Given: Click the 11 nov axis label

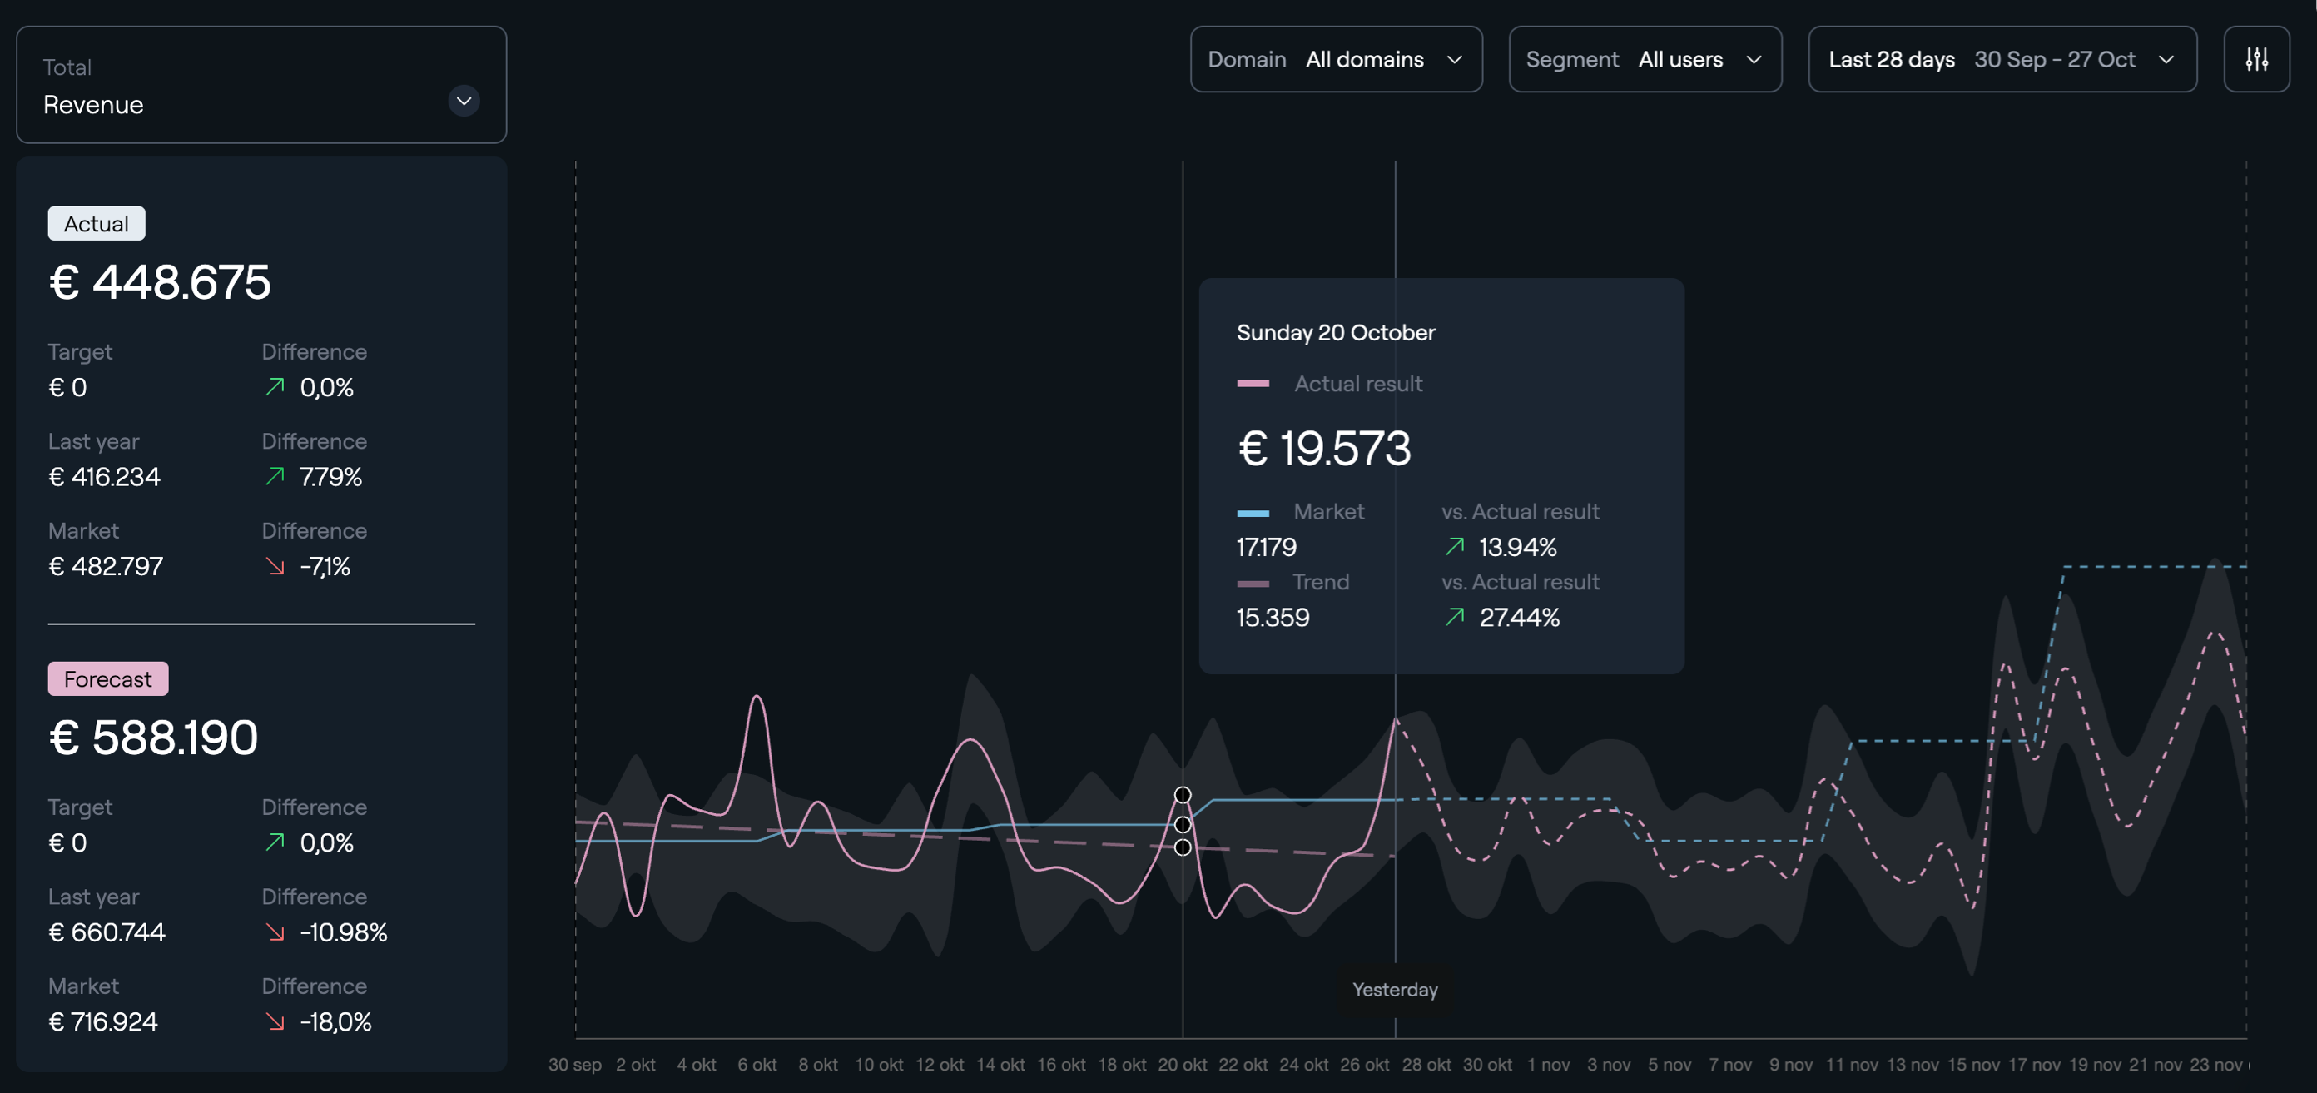Looking at the screenshot, I should (1852, 1064).
